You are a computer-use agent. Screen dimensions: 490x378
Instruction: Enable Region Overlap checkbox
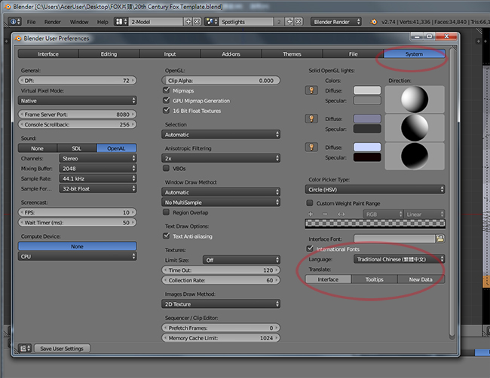click(x=167, y=212)
